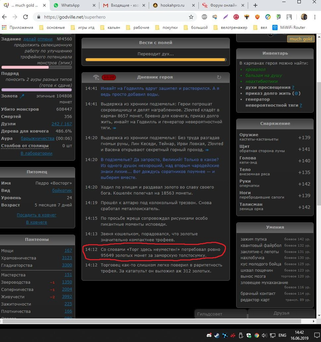
Task: Click the Вести с полей progress bar
Action: 156,60
